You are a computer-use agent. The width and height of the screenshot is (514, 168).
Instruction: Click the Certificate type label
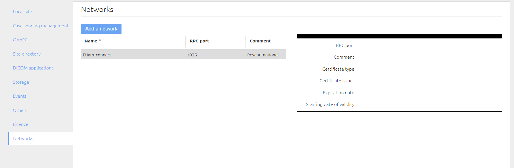[x=338, y=69]
